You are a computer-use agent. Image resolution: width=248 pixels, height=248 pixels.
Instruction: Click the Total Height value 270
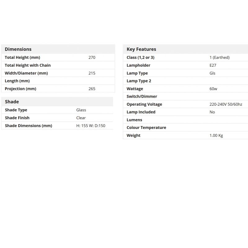click(x=92, y=57)
